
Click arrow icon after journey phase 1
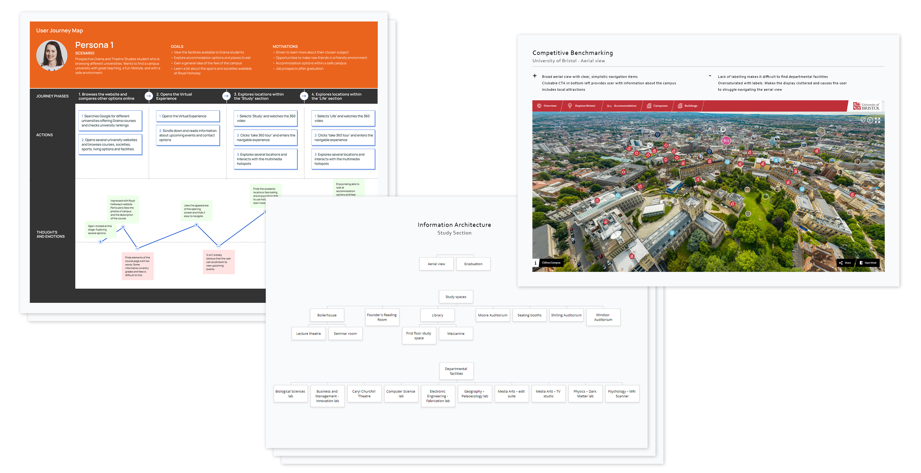click(148, 96)
